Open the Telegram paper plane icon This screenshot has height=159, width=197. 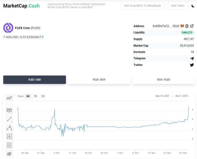click(x=192, y=58)
